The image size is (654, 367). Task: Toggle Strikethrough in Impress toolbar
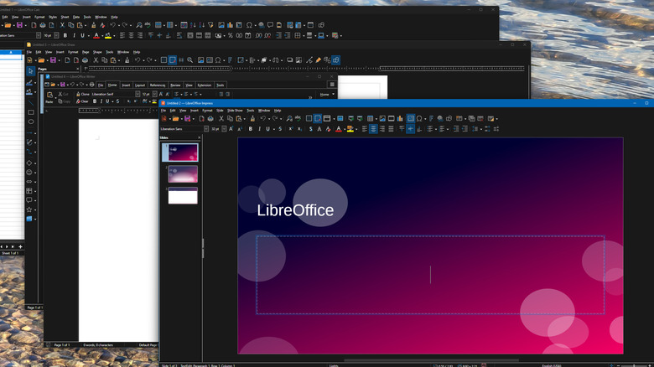click(x=280, y=129)
